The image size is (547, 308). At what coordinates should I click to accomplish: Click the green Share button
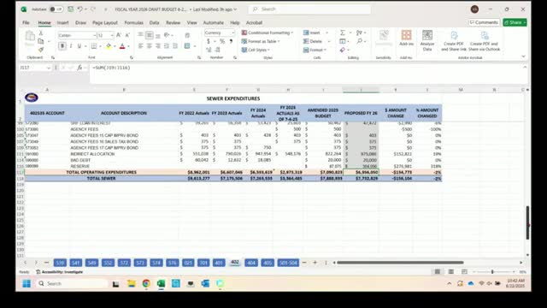tap(515, 22)
